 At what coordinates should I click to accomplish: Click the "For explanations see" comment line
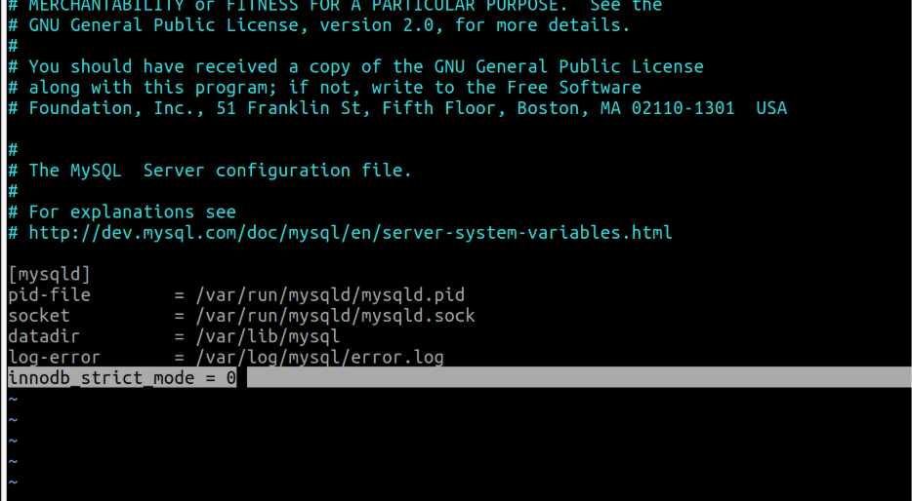point(132,212)
